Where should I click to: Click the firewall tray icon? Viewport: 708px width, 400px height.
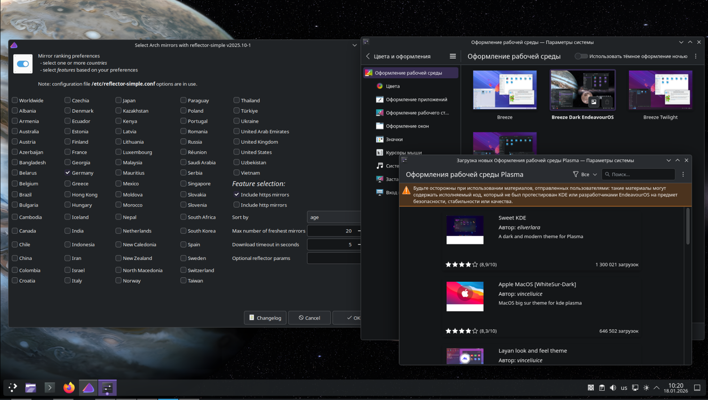click(590, 388)
